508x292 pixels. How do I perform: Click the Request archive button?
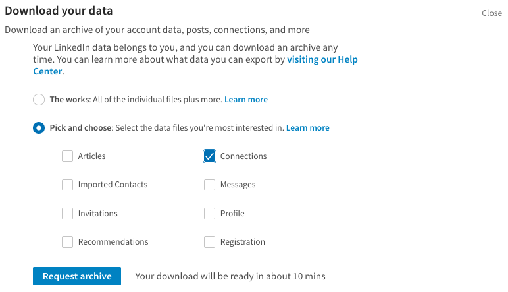[77, 276]
